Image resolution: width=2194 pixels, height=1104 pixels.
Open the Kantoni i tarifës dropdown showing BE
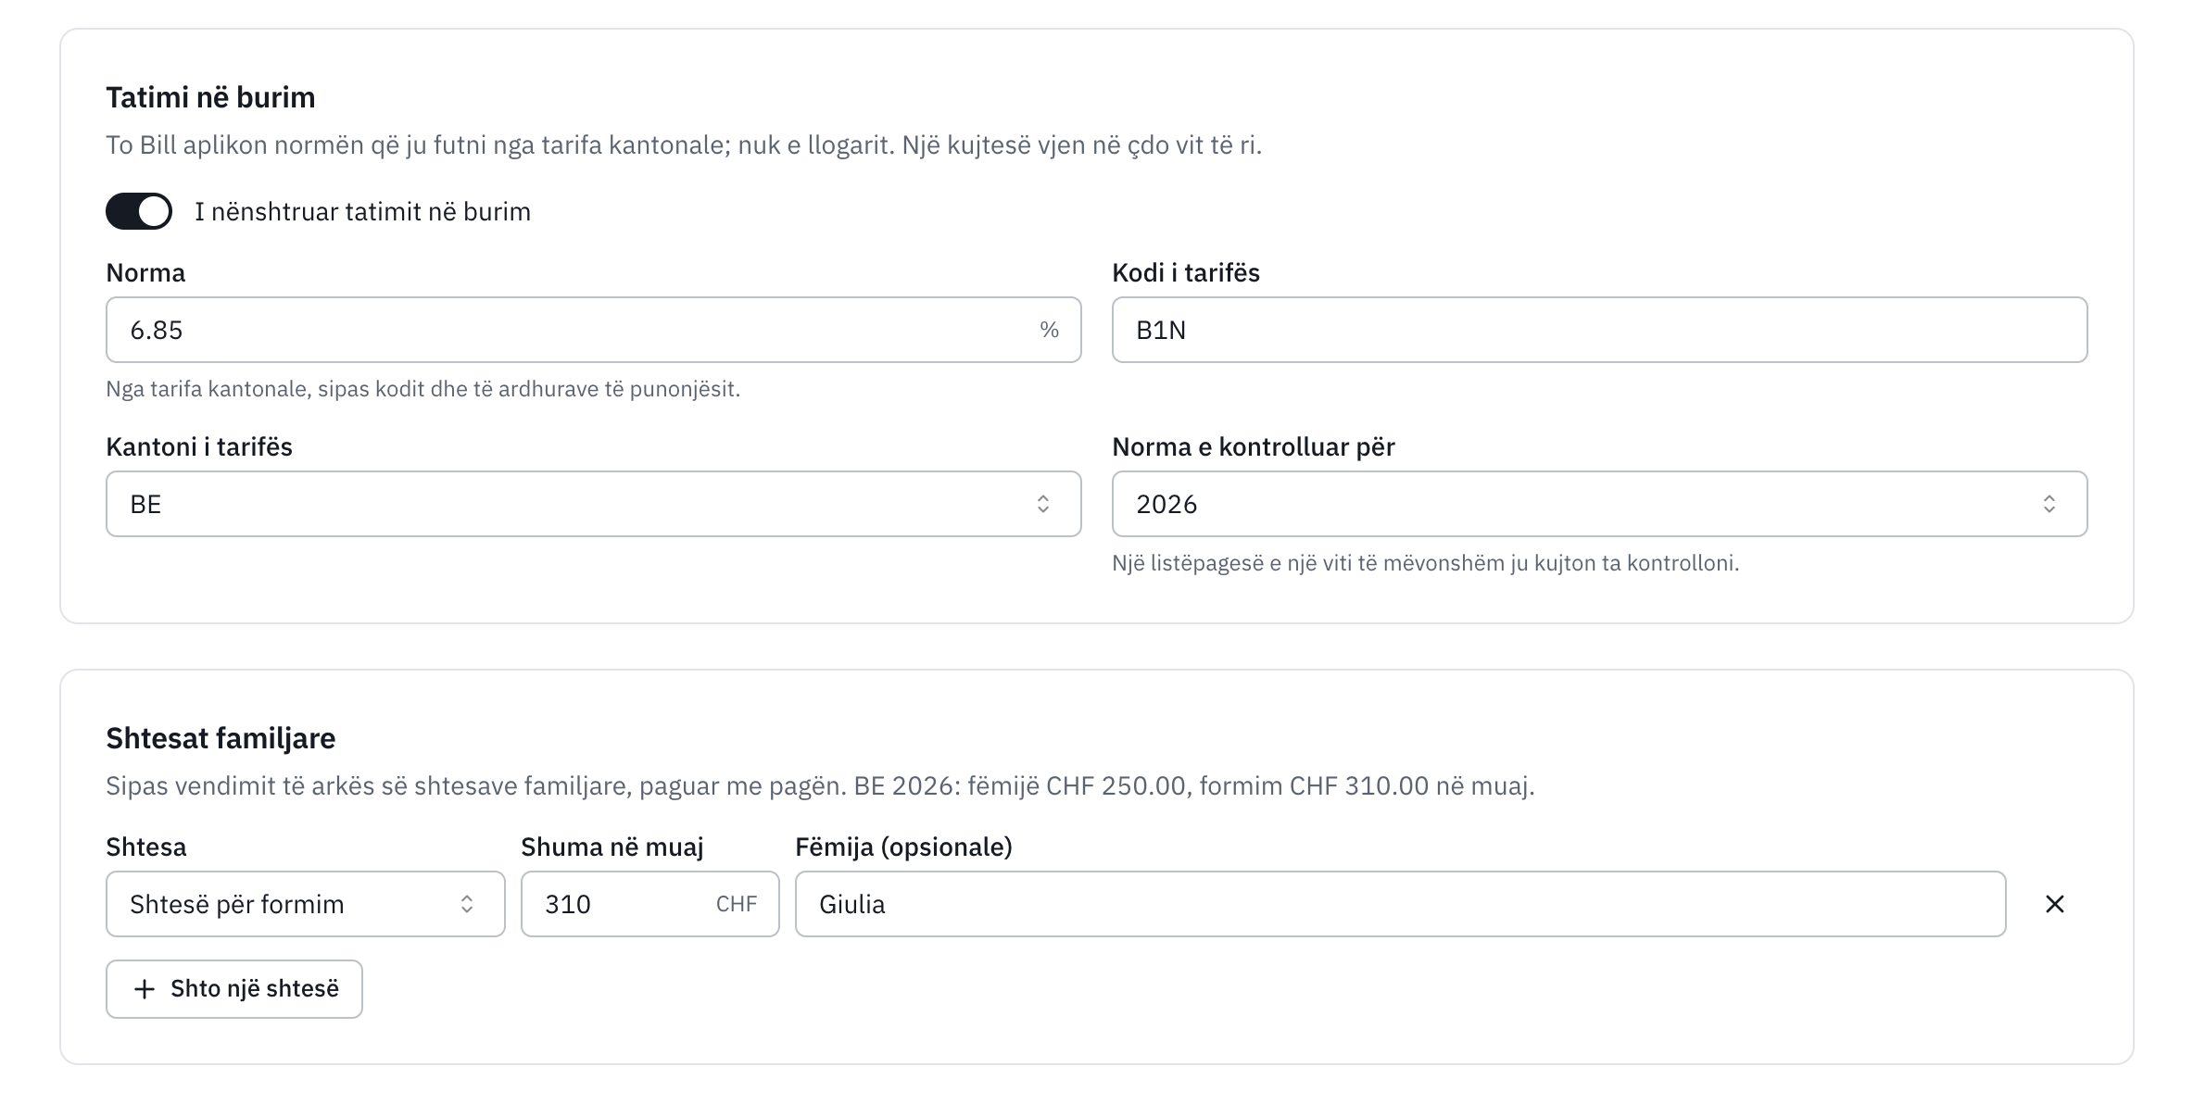point(594,504)
